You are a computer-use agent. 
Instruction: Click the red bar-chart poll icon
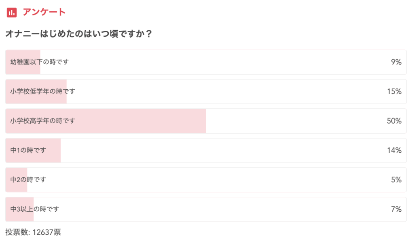(12, 12)
